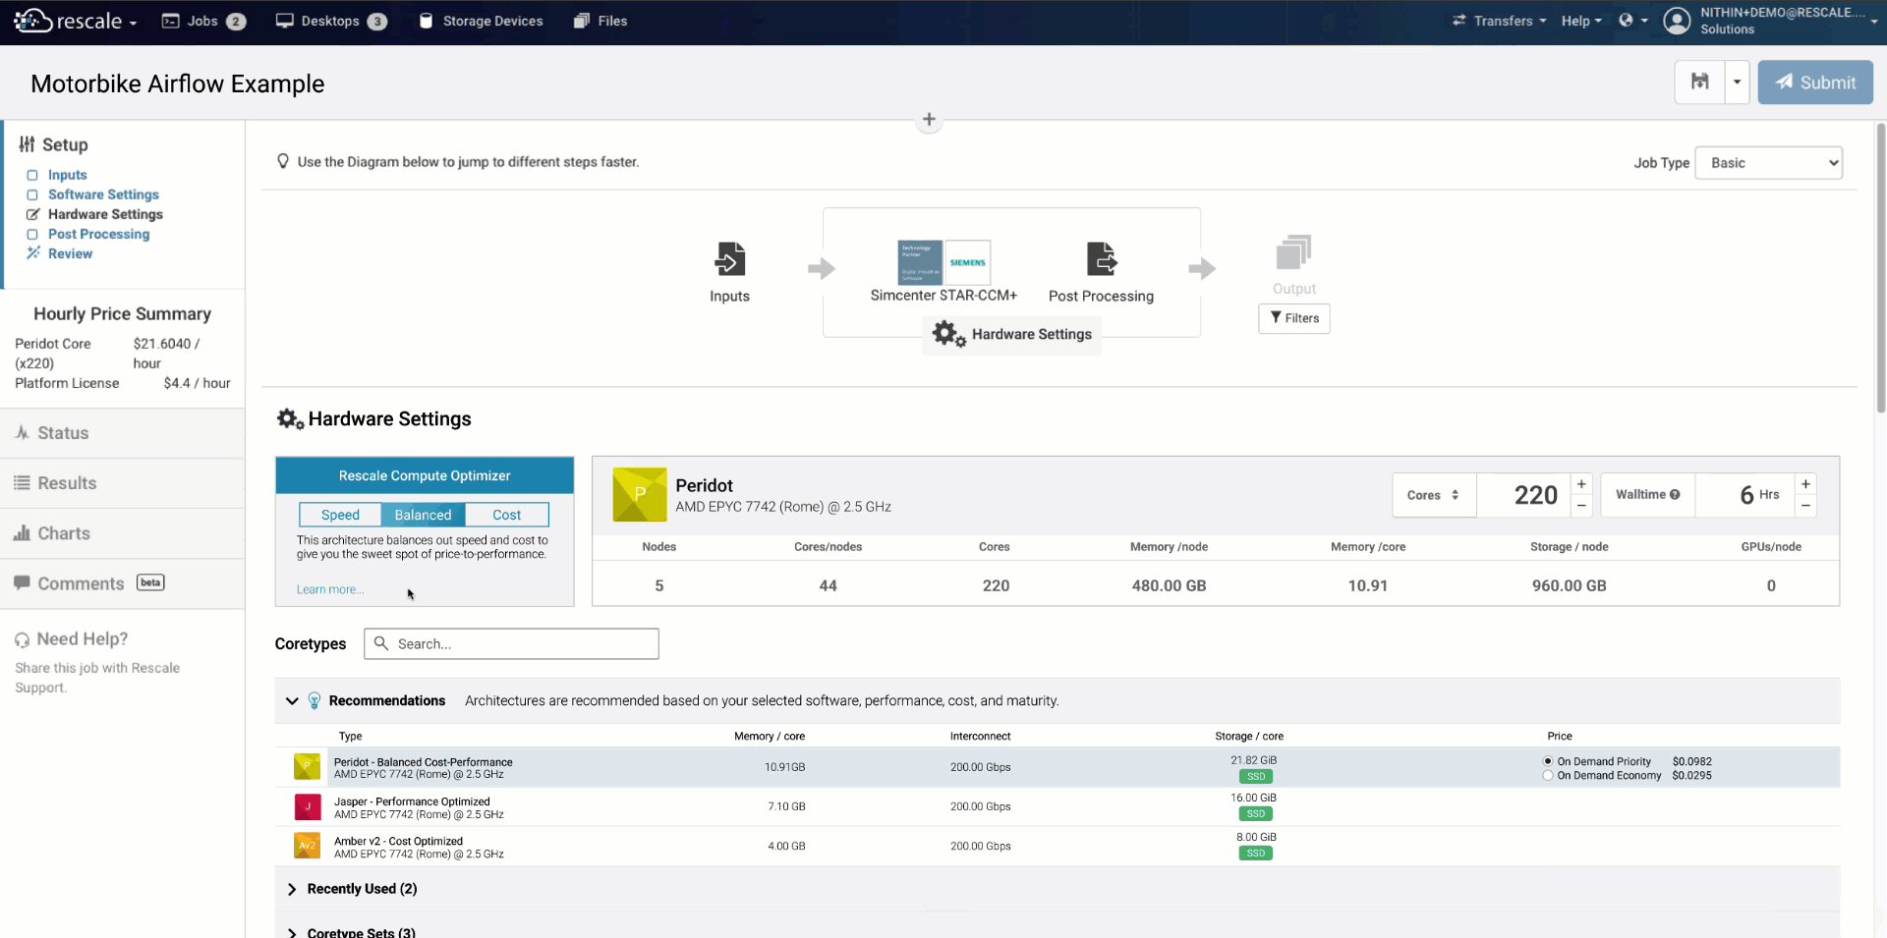Click the user account avatar icon
This screenshot has height=938, width=1887.
1677,21
